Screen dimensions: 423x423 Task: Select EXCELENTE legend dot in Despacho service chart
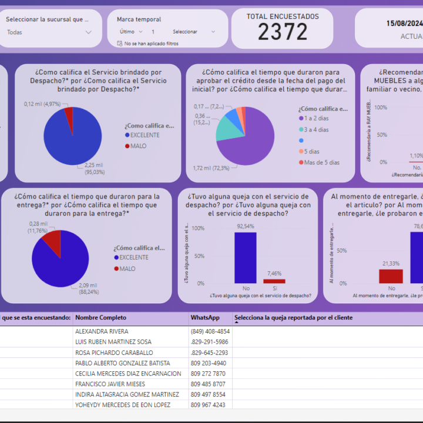click(127, 135)
